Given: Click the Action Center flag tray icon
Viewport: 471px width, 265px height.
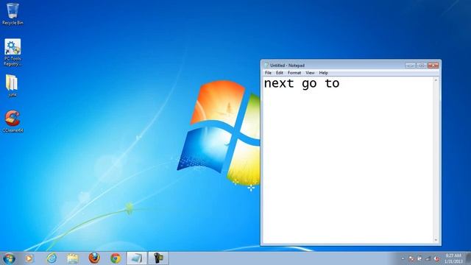Looking at the screenshot, I should pyautogui.click(x=419, y=258).
